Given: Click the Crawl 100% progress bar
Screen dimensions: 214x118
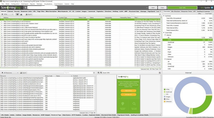Looking at the screenshot, I should (182, 8).
